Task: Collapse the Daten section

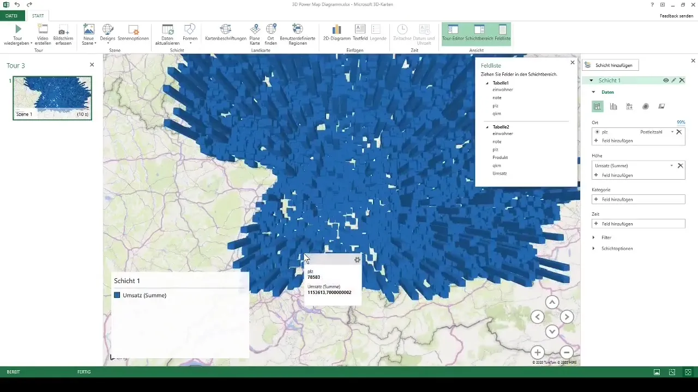Action: 594,92
